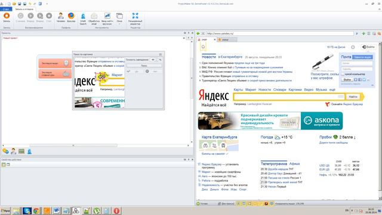Click the horizontal scrollbar of the project canvas

coord(73,146)
